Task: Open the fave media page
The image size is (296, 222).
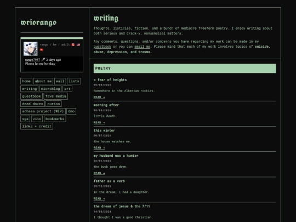Action: pyautogui.click(x=56, y=96)
